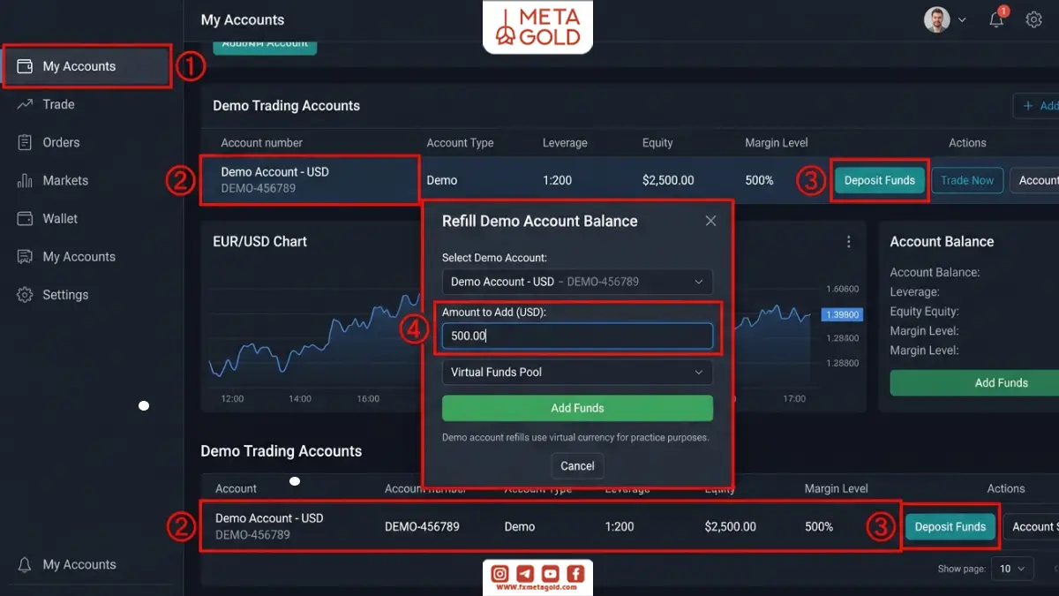Click the Markets bar-chart icon in the sidebar
Viewport: 1059px width, 596px height.
[x=25, y=180]
